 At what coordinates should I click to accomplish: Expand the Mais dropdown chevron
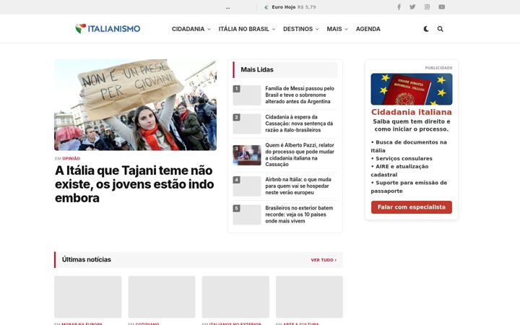[x=346, y=29]
